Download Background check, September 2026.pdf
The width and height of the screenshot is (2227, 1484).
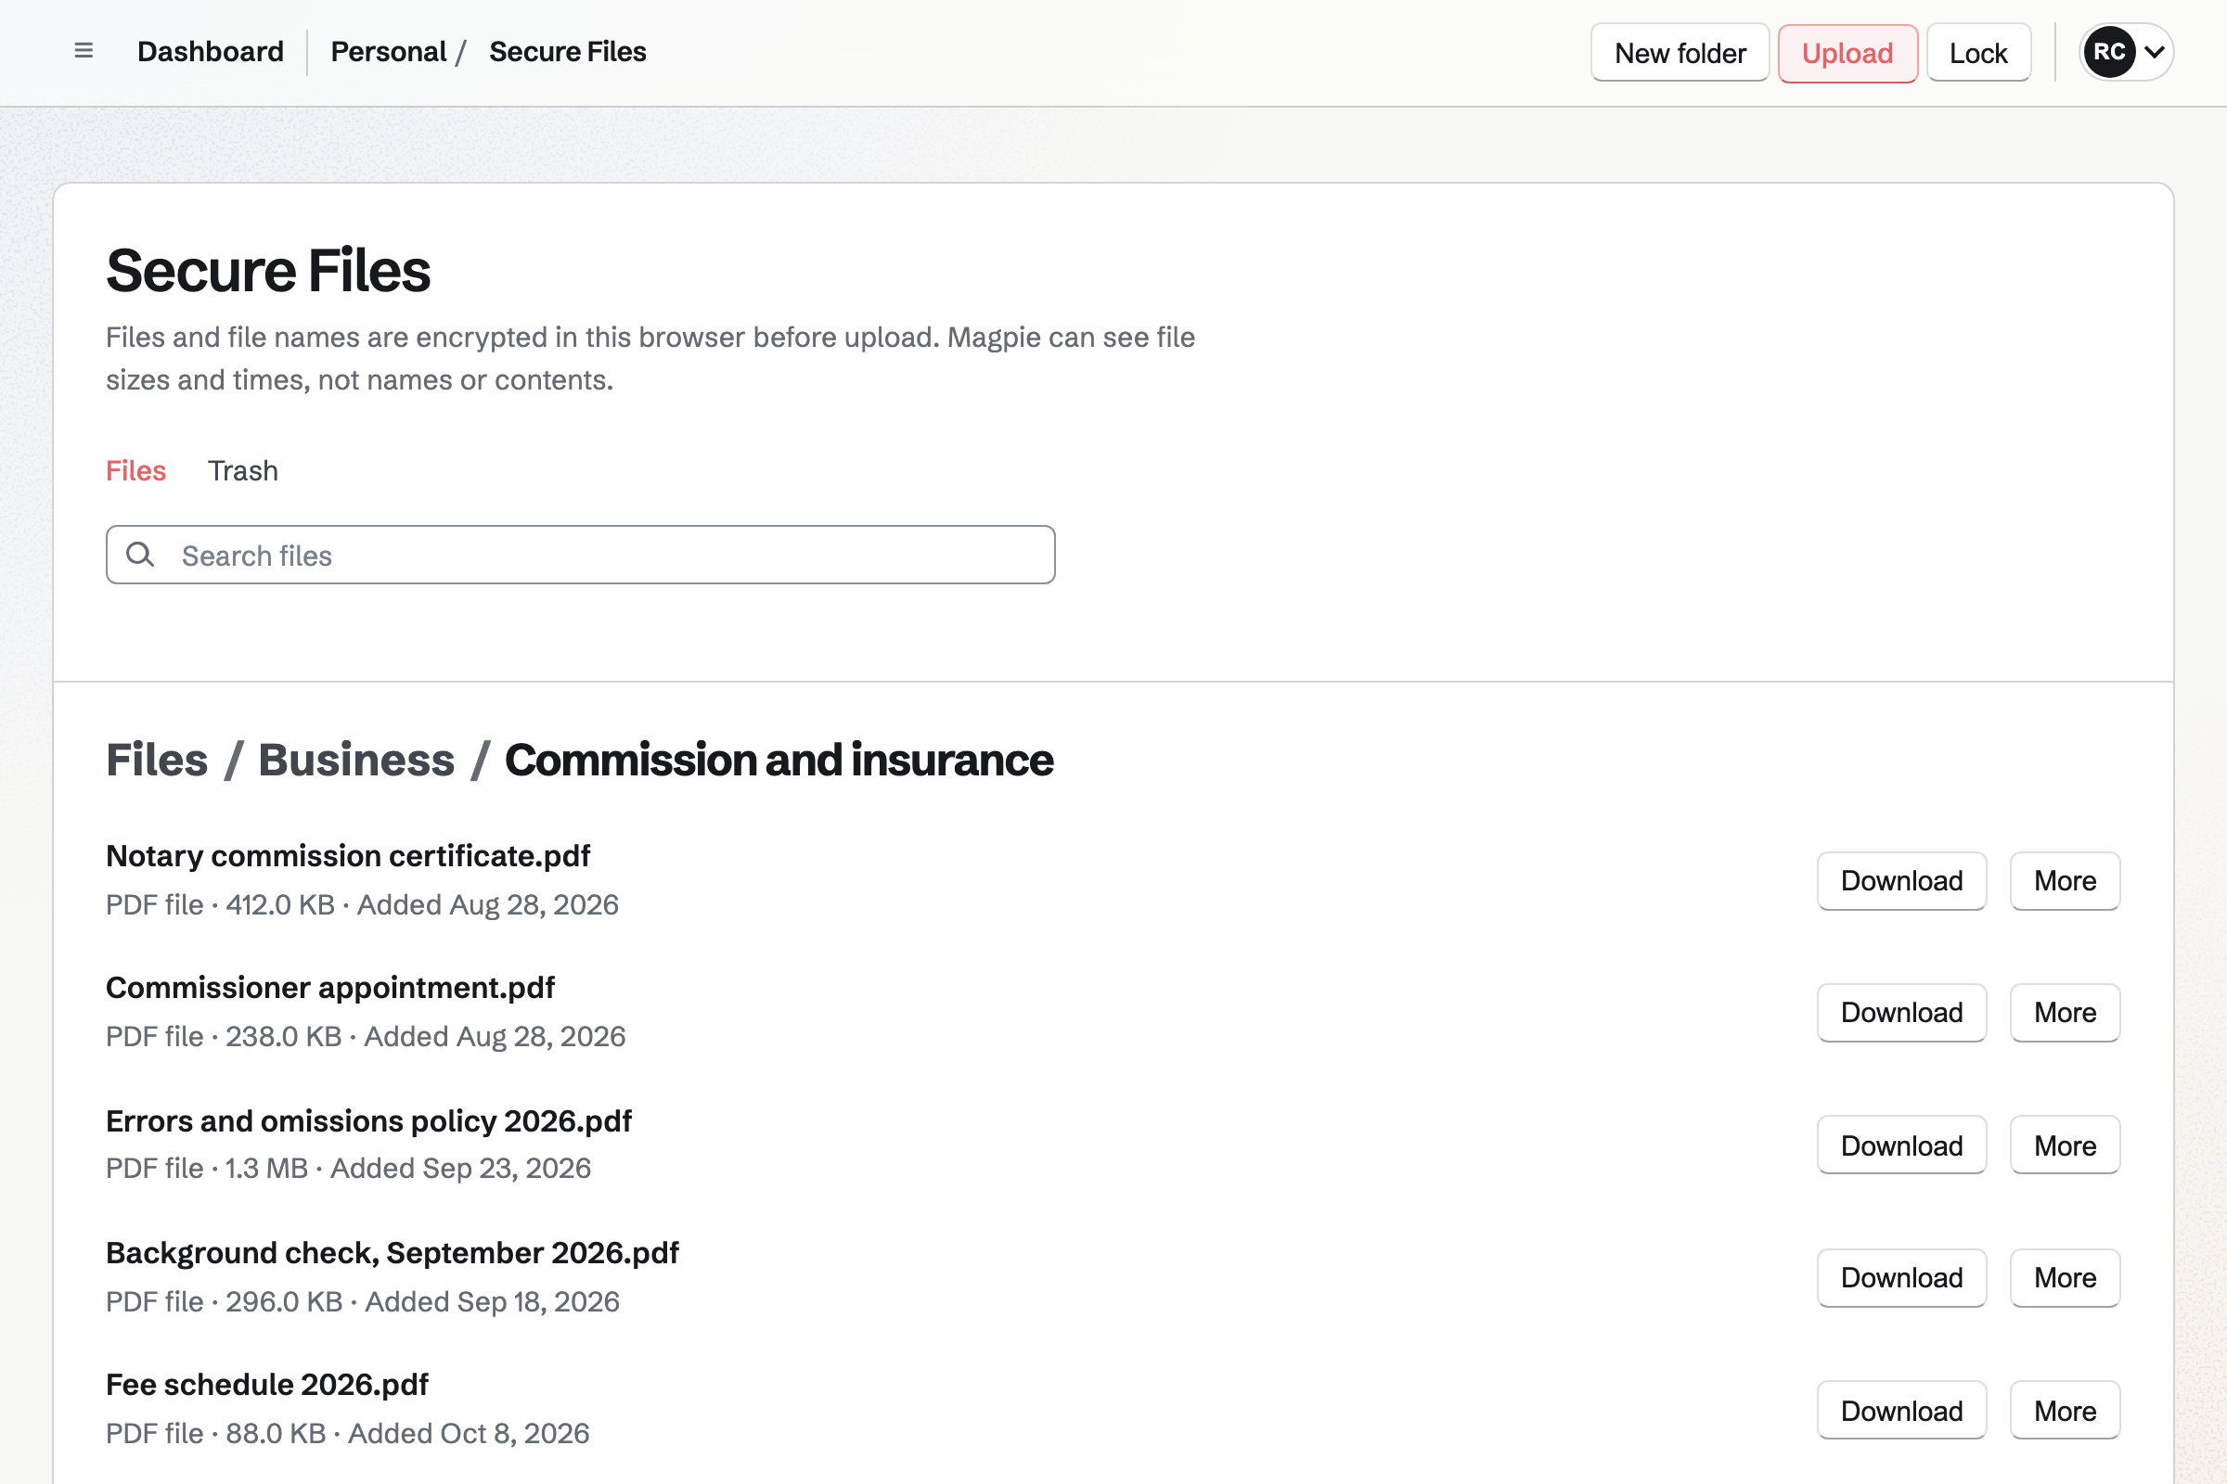click(1901, 1278)
